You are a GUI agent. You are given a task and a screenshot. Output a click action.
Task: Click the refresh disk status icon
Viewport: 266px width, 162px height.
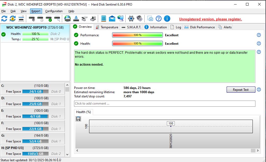[x=4, y=19]
